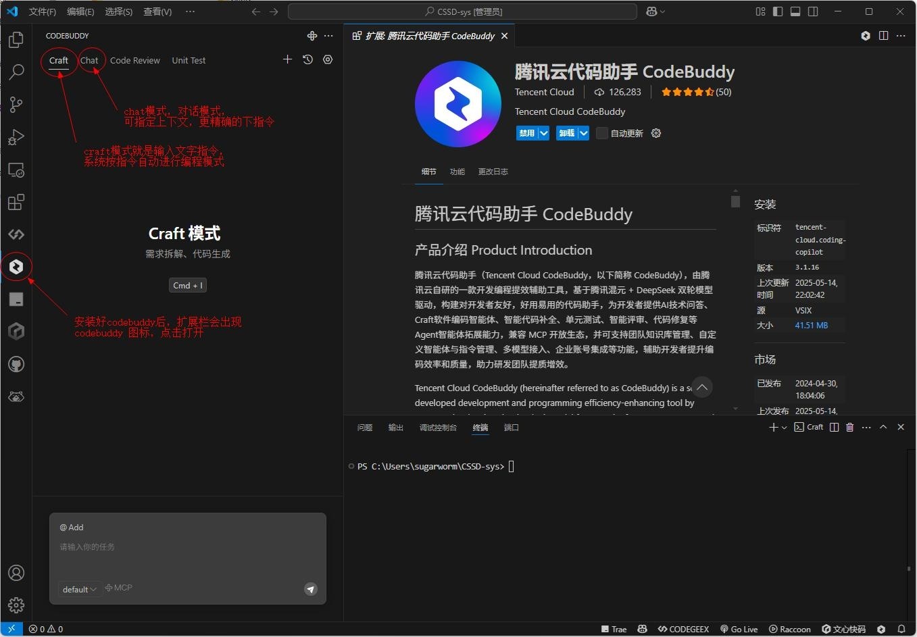Open CodeBuddy panel more actions menu

pos(328,36)
